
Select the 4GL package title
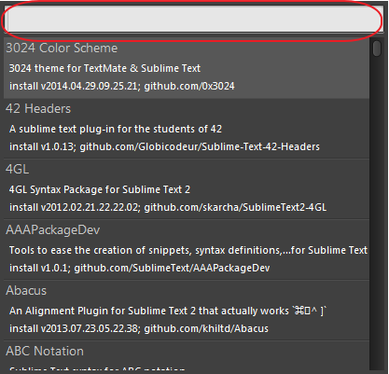click(x=18, y=169)
